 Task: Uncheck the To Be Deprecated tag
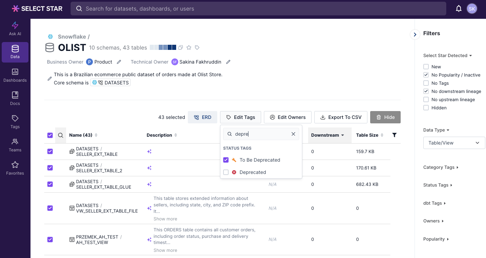[226, 160]
